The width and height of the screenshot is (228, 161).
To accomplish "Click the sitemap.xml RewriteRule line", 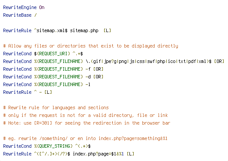I will pos(57,30).
